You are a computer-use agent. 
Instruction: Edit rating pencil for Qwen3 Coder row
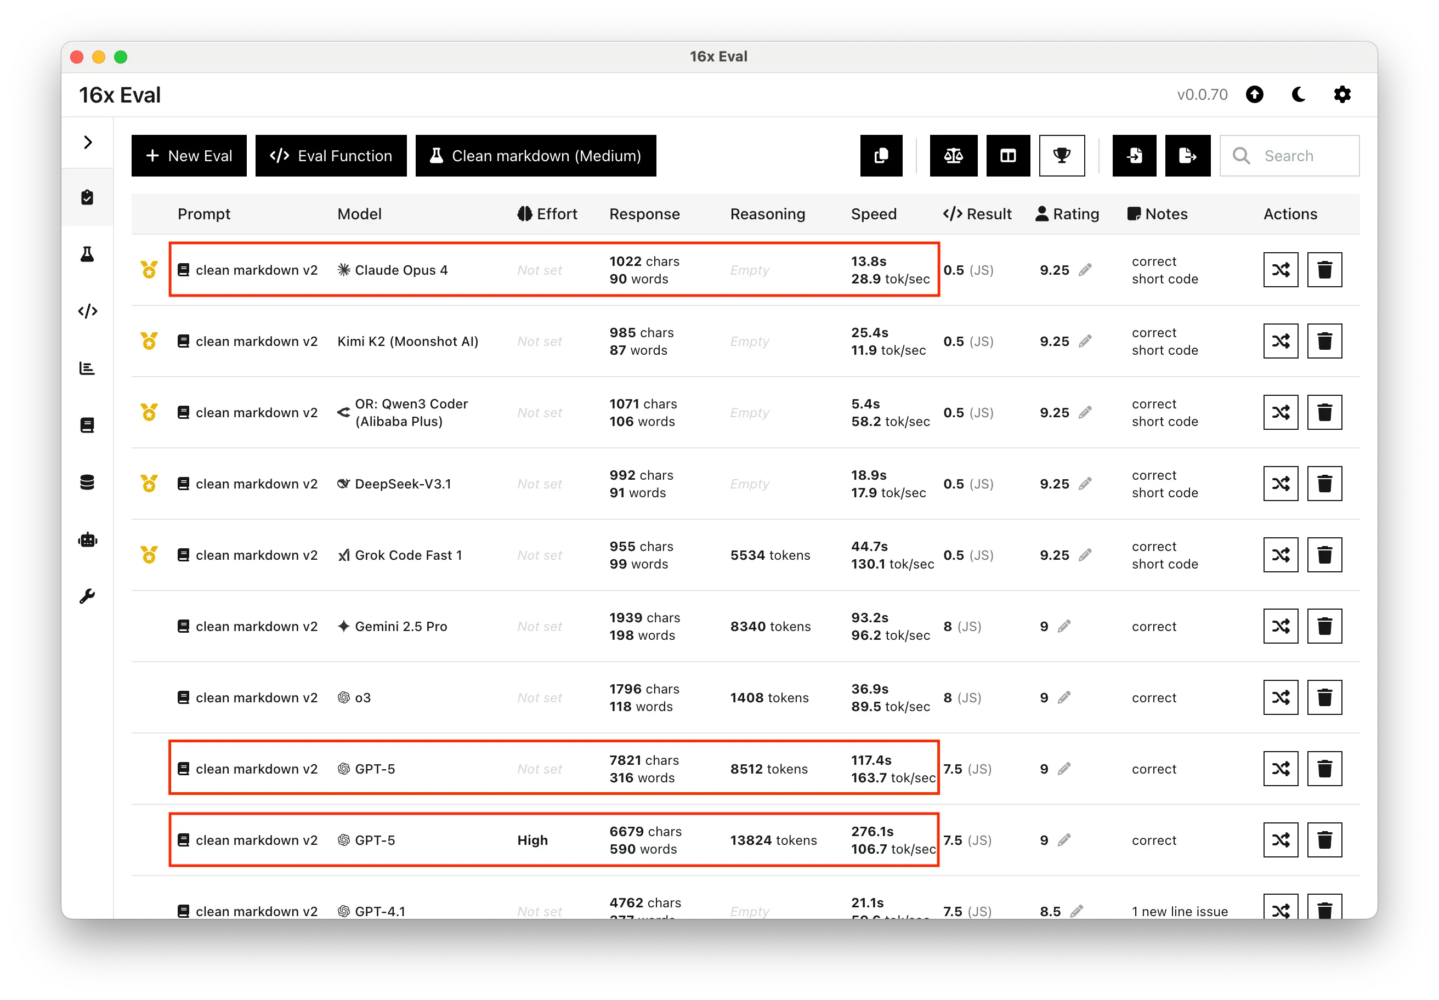(x=1085, y=412)
